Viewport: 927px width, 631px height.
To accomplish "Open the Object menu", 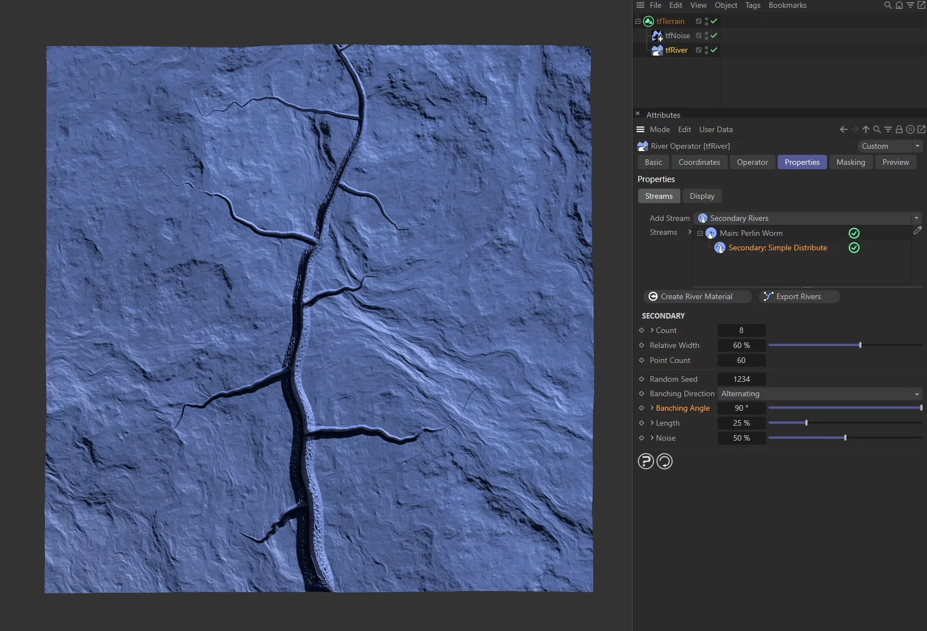I will click(725, 5).
